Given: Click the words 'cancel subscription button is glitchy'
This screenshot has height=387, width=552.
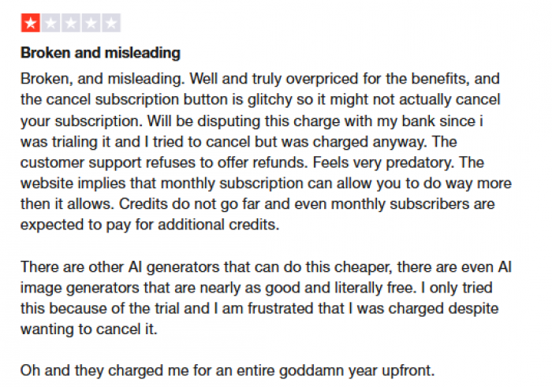Looking at the screenshot, I should pyautogui.click(x=170, y=99).
